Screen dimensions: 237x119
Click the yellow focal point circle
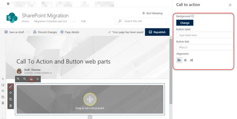pyautogui.click(x=90, y=99)
